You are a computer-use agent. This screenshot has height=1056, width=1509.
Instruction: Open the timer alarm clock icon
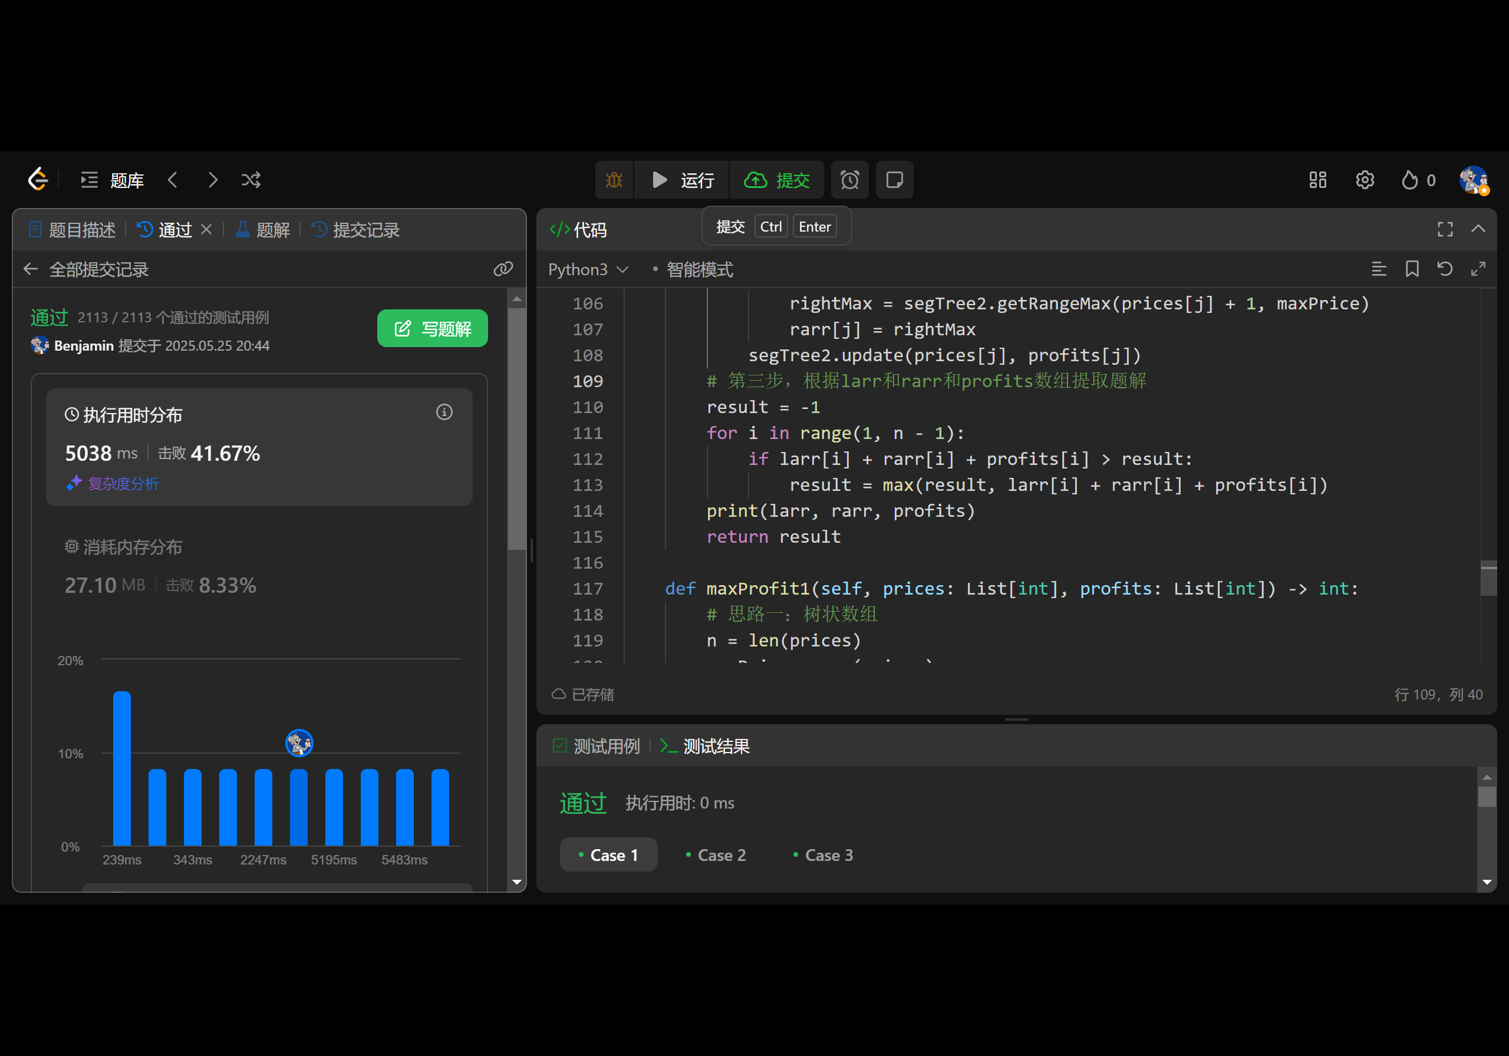(x=849, y=180)
